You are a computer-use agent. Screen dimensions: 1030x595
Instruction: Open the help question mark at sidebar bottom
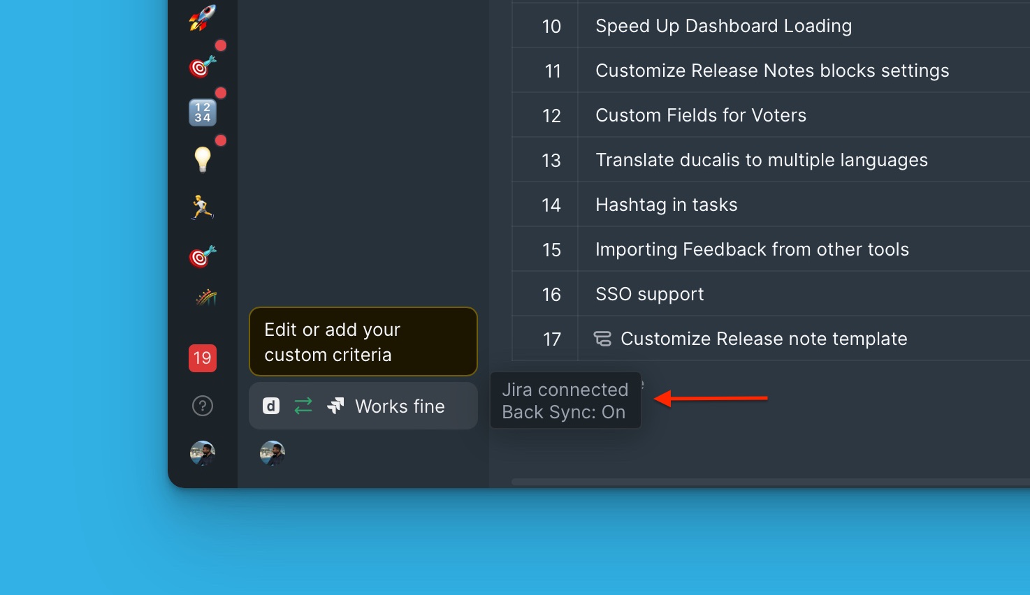(x=202, y=405)
